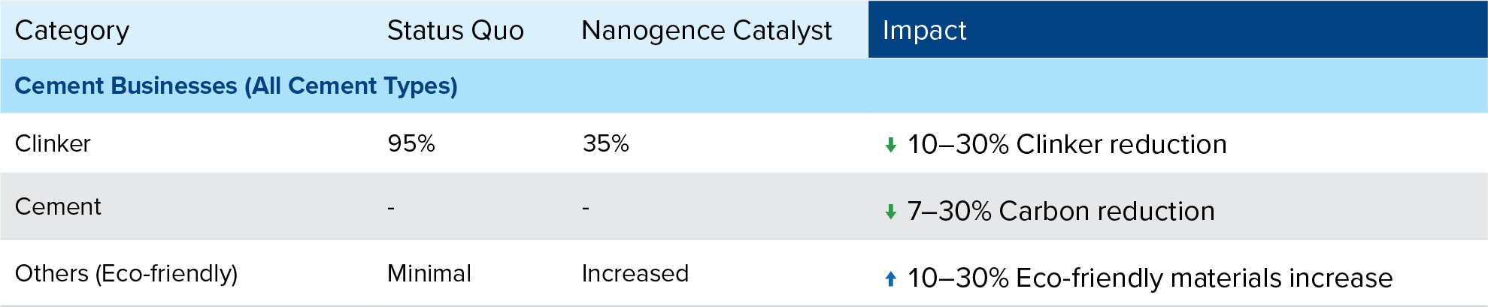
Task: Click the blue up arrow in bottom black row
Action: tap(890, 279)
